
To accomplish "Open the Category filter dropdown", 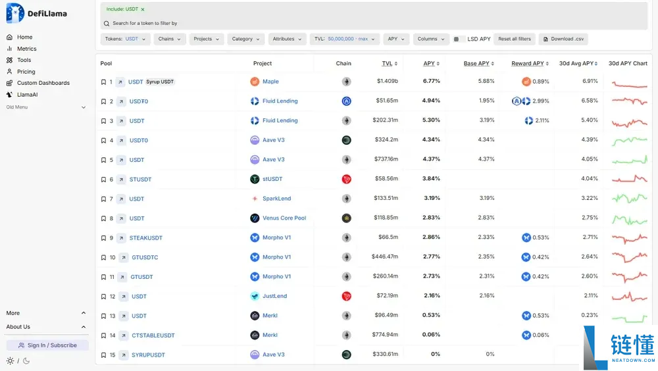I will 246,39.
